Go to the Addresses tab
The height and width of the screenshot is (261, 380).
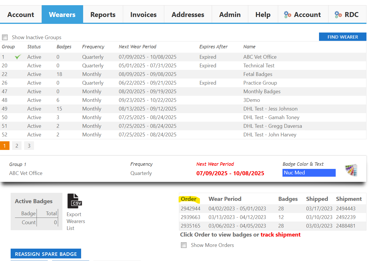pyautogui.click(x=188, y=15)
